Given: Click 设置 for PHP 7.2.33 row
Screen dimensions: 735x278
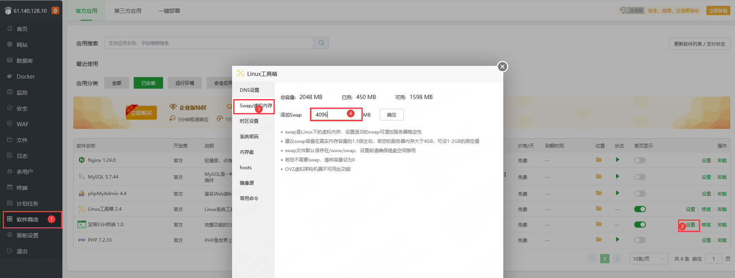Looking at the screenshot, I should pos(706,240).
